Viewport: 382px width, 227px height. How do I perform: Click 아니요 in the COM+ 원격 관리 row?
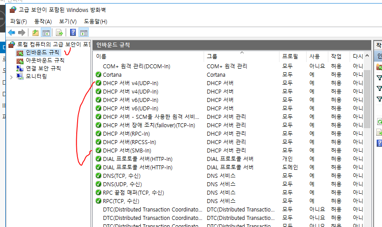(317, 66)
